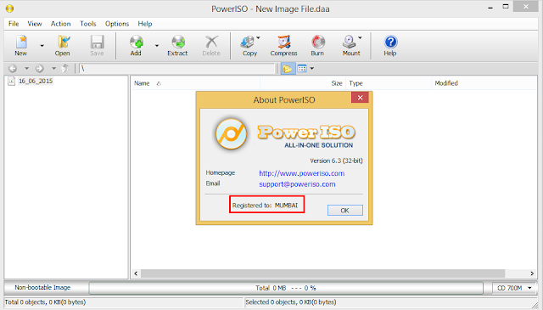The image size is (543, 310).
Task: Click the Save toolbar icon
Action: pyautogui.click(x=97, y=45)
